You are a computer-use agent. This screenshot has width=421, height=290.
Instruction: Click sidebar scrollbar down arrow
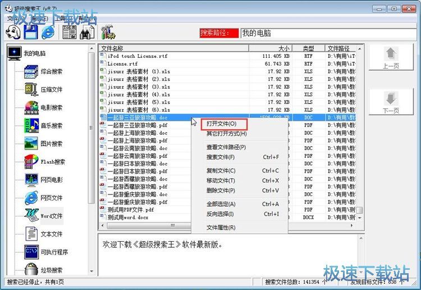pyautogui.click(x=91, y=271)
